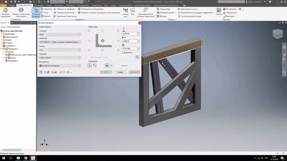Click the Disc Cam (Дисковый кулачок) tool

[187, 9]
